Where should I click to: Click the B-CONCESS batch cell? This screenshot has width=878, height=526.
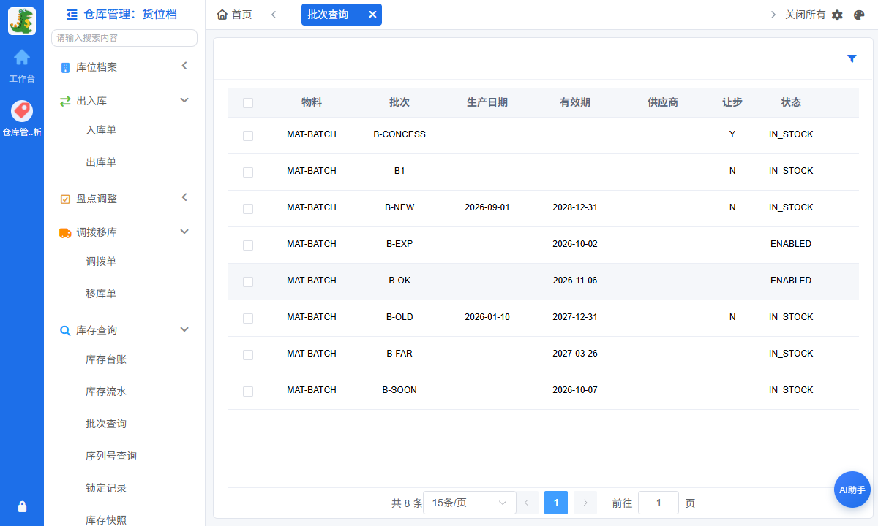[399, 134]
